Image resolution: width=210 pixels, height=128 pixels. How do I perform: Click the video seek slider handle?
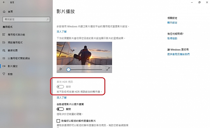pos(69,69)
